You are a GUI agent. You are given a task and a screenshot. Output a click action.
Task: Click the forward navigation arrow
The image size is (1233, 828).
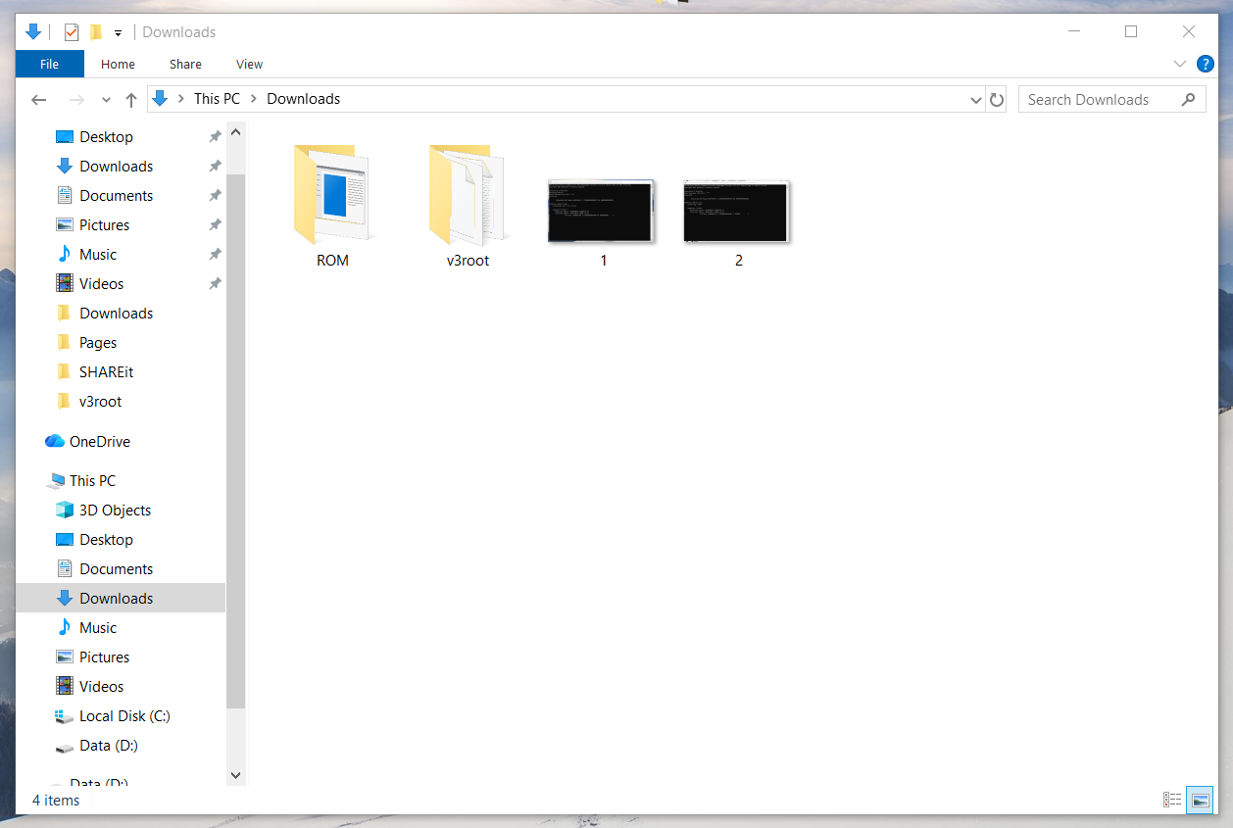click(x=76, y=100)
